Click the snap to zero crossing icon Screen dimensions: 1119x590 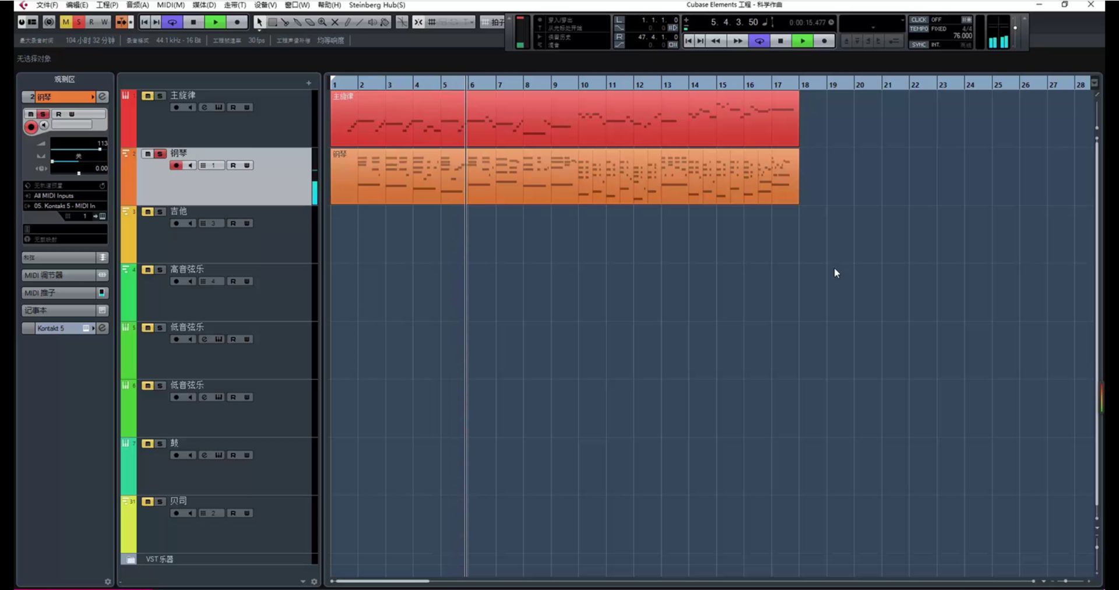tap(402, 22)
